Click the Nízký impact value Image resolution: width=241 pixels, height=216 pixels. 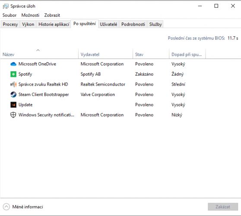tap(177, 115)
